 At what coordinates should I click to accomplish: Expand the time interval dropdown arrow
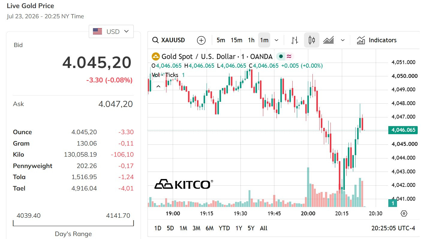(x=276, y=40)
